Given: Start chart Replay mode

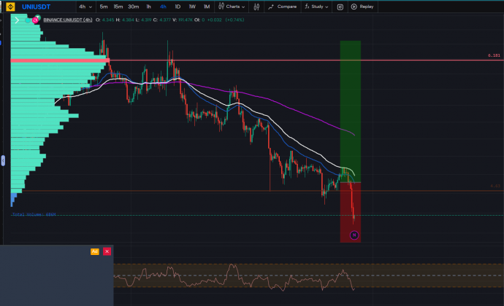Looking at the screenshot, I should click(362, 7).
